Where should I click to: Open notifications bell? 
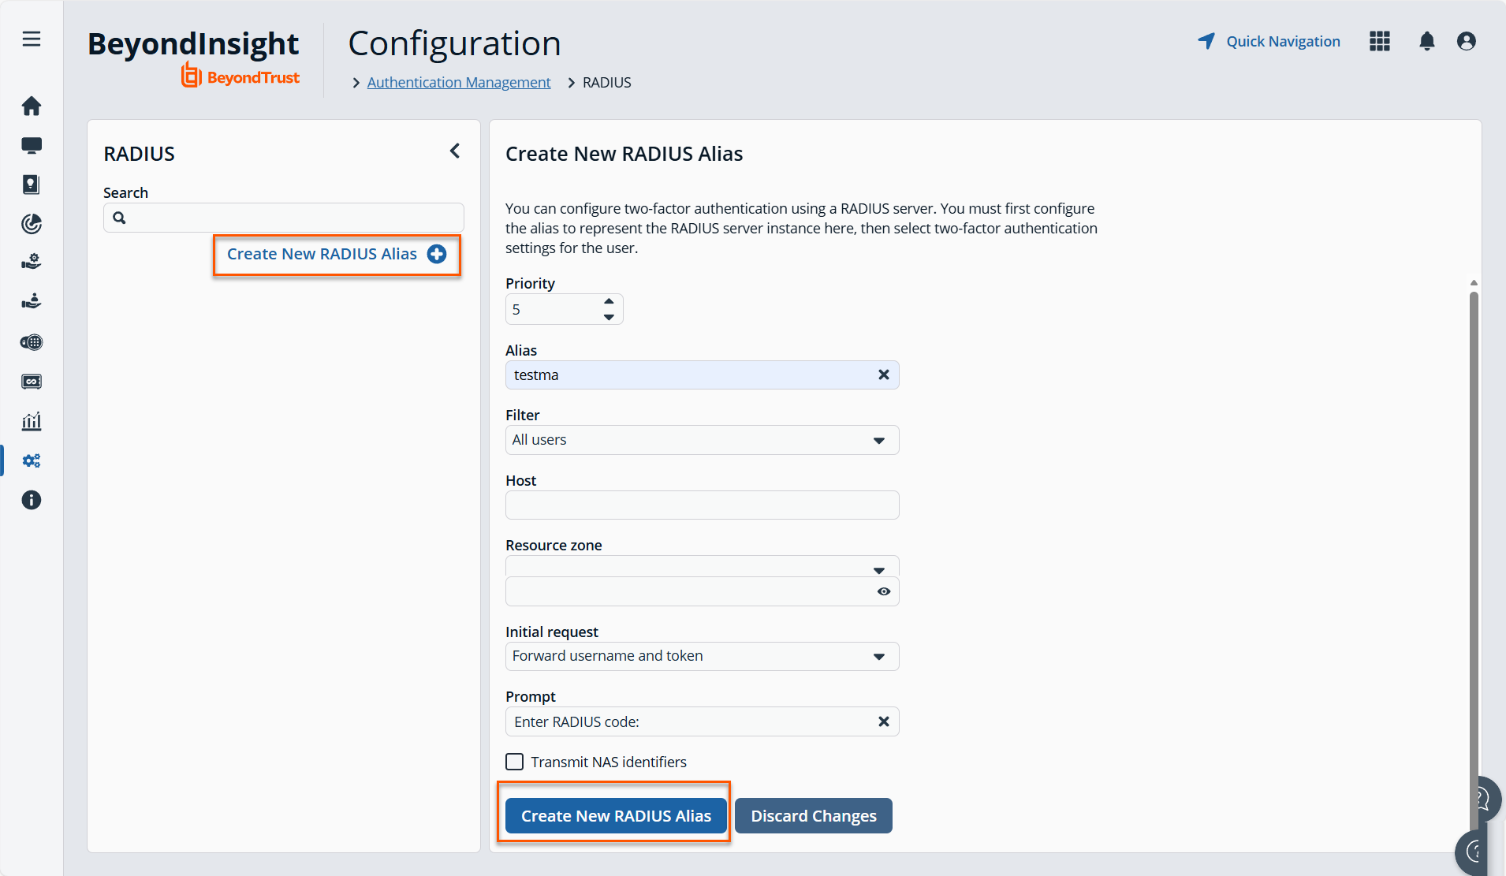pyautogui.click(x=1427, y=41)
